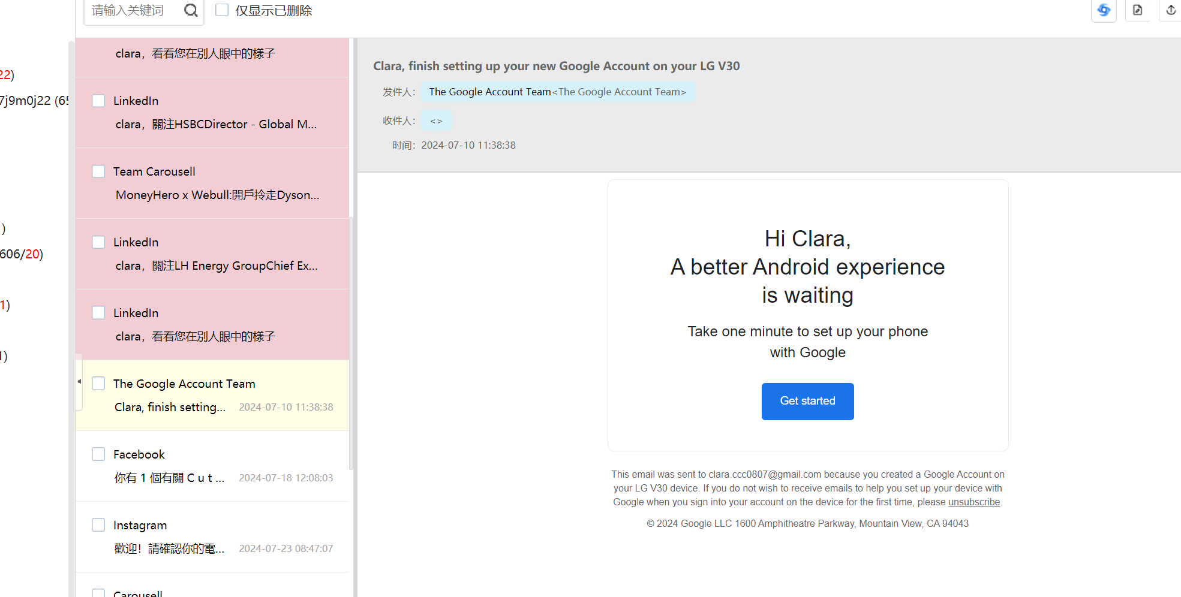Tick the checkbox for LinkedIn LH Energy email
Screen dimensions: 1181x597
pos(98,242)
